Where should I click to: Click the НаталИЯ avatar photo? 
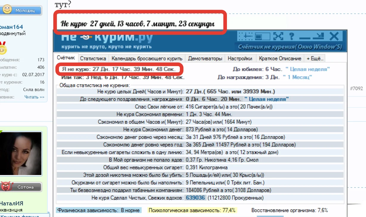(20, 154)
